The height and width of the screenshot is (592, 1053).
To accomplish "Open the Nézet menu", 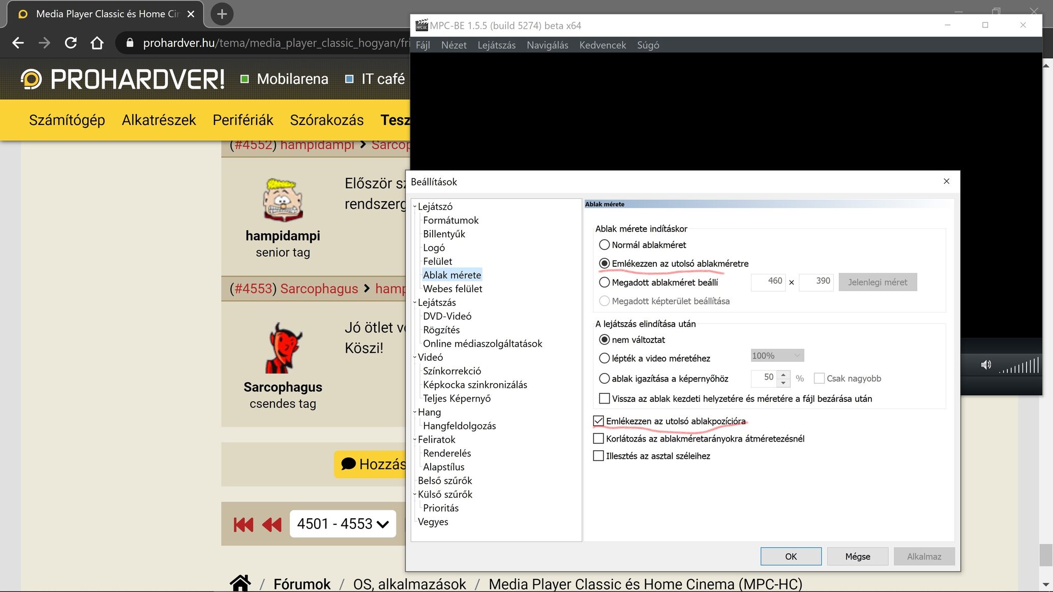I will coord(454,45).
